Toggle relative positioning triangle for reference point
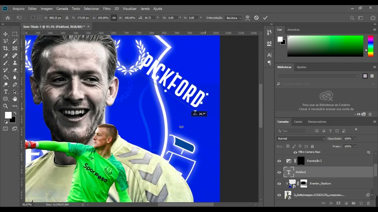 coord(67,18)
